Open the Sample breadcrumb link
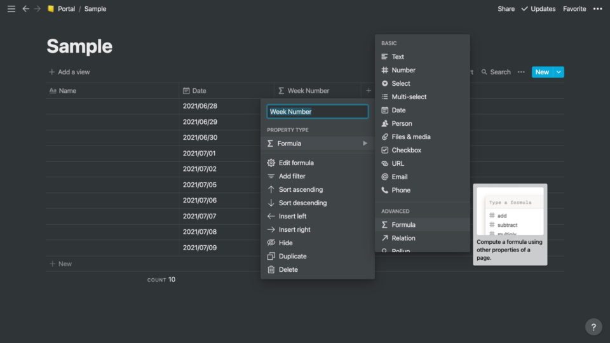Image resolution: width=610 pixels, height=343 pixels. (x=95, y=8)
